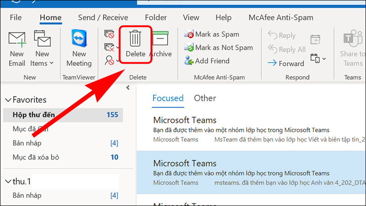This screenshot has width=366, height=206.
Task: Click the Clean Up conversation icon
Action: (x=109, y=48)
